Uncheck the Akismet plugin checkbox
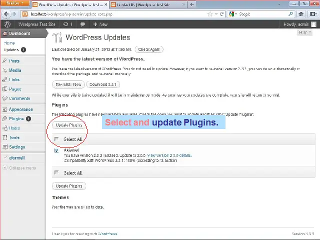Screen dimensions: 320x240 click(56, 150)
